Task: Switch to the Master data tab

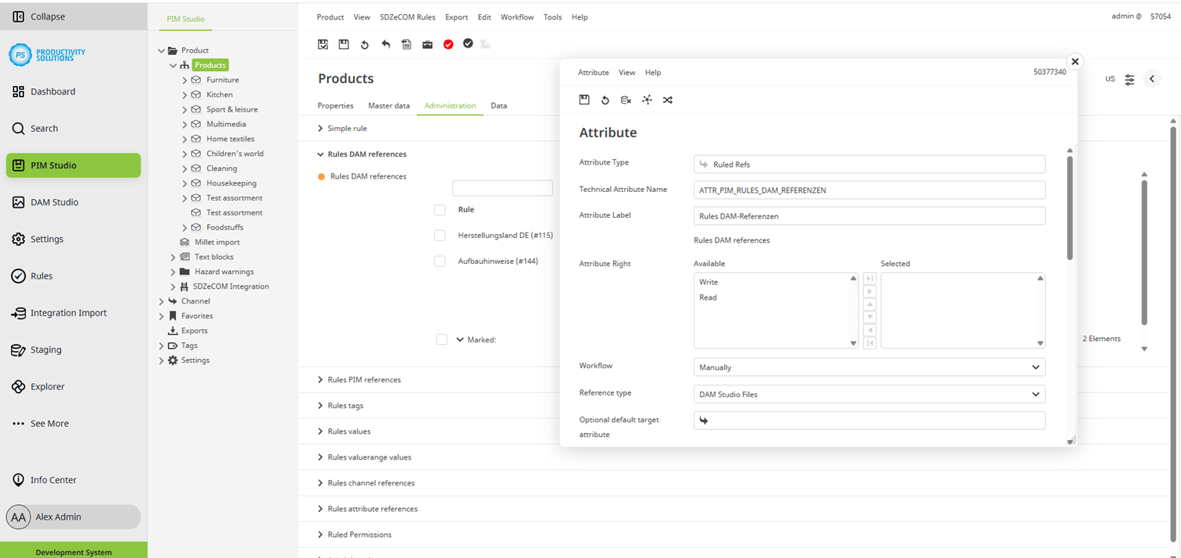Action: [x=389, y=105]
